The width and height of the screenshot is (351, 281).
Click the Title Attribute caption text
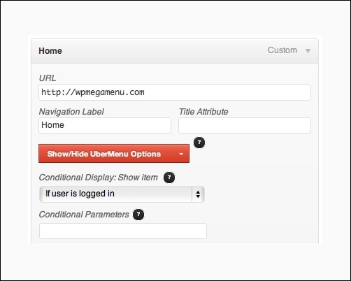coord(203,112)
